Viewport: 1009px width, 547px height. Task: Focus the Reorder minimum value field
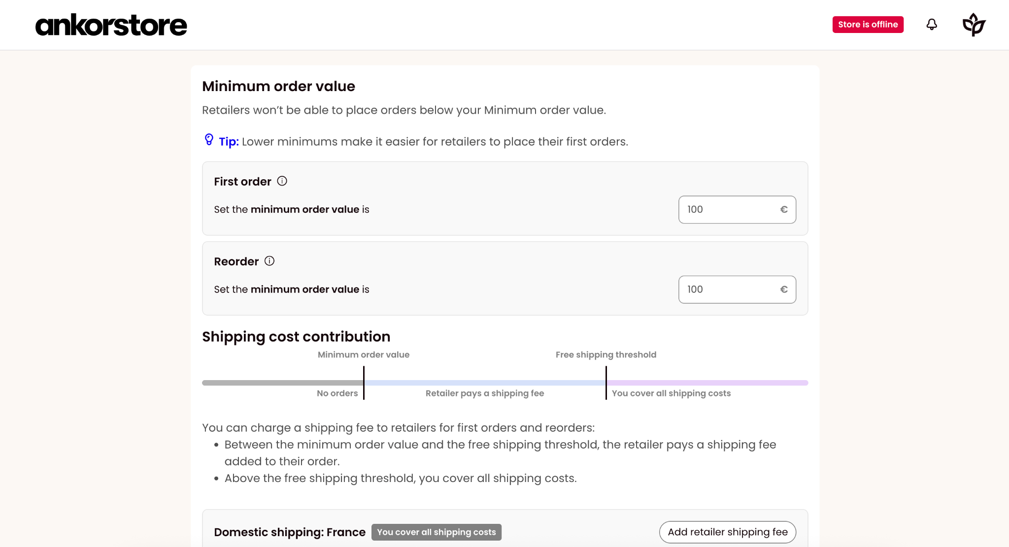737,290
